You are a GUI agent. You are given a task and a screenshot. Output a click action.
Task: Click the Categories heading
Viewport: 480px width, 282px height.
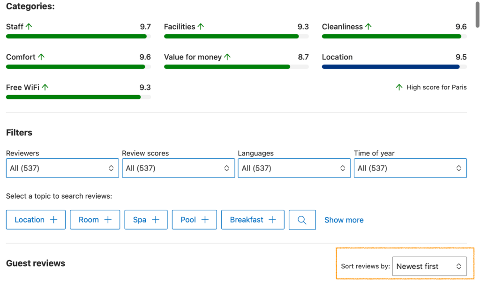click(x=30, y=6)
